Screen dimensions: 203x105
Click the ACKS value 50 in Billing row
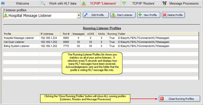91,46
